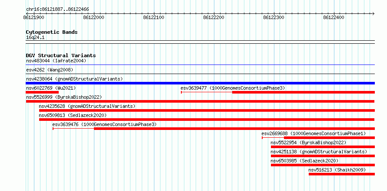Click ruler position 86122000

tap(94, 17)
